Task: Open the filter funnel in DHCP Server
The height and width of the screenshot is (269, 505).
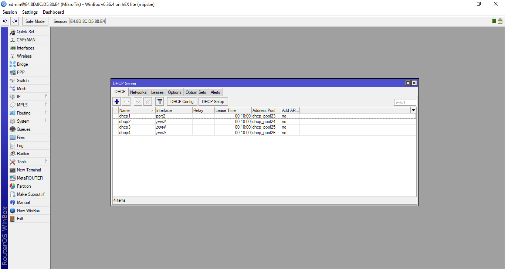Action: [159, 102]
